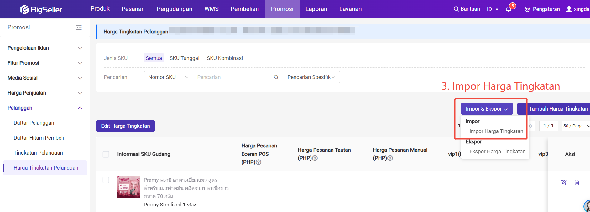
Task: Click the Edit Harga Tingkatan button
Action: tap(125, 126)
